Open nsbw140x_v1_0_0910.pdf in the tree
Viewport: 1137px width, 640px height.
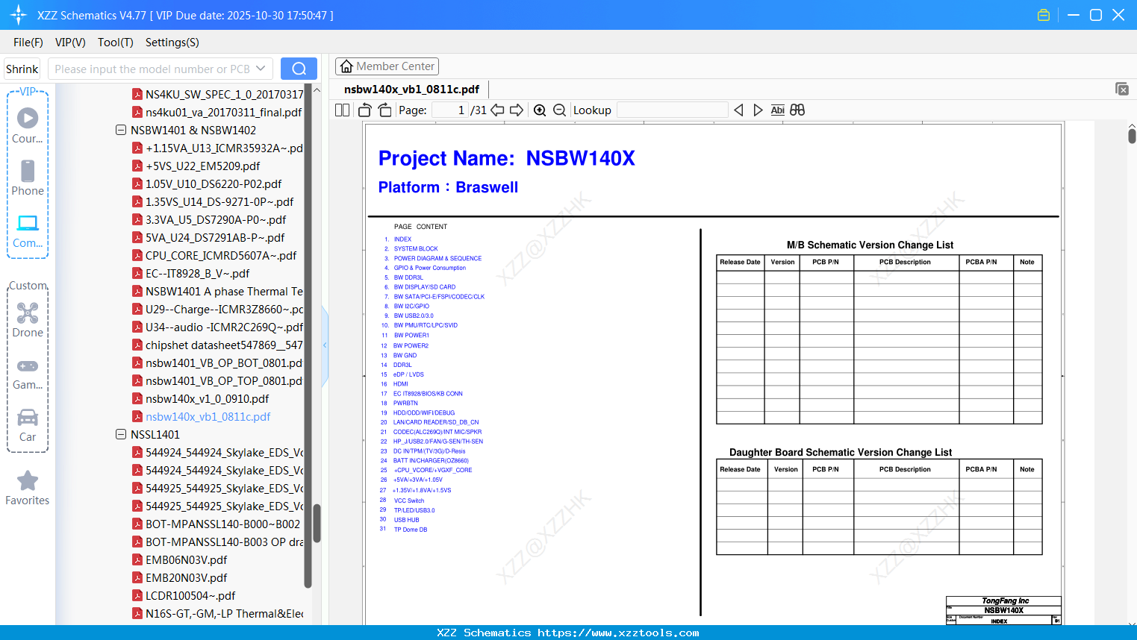click(208, 398)
